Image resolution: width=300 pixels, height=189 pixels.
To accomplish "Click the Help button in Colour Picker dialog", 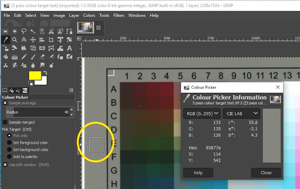I will click(x=198, y=173).
